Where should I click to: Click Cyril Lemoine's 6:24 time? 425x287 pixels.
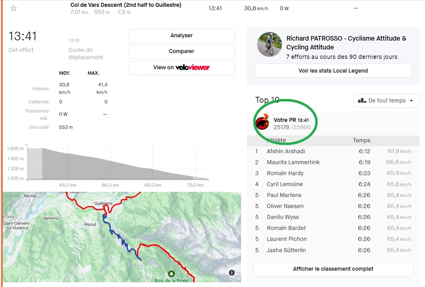coord(364,184)
